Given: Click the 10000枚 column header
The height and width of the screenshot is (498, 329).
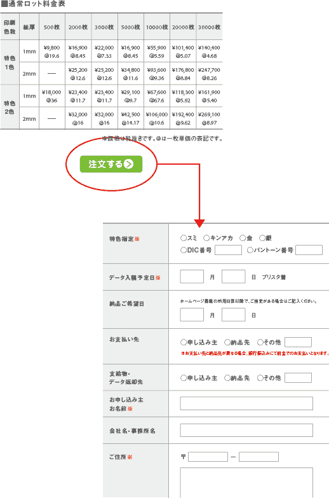Looking at the screenshot, I should pos(157,27).
